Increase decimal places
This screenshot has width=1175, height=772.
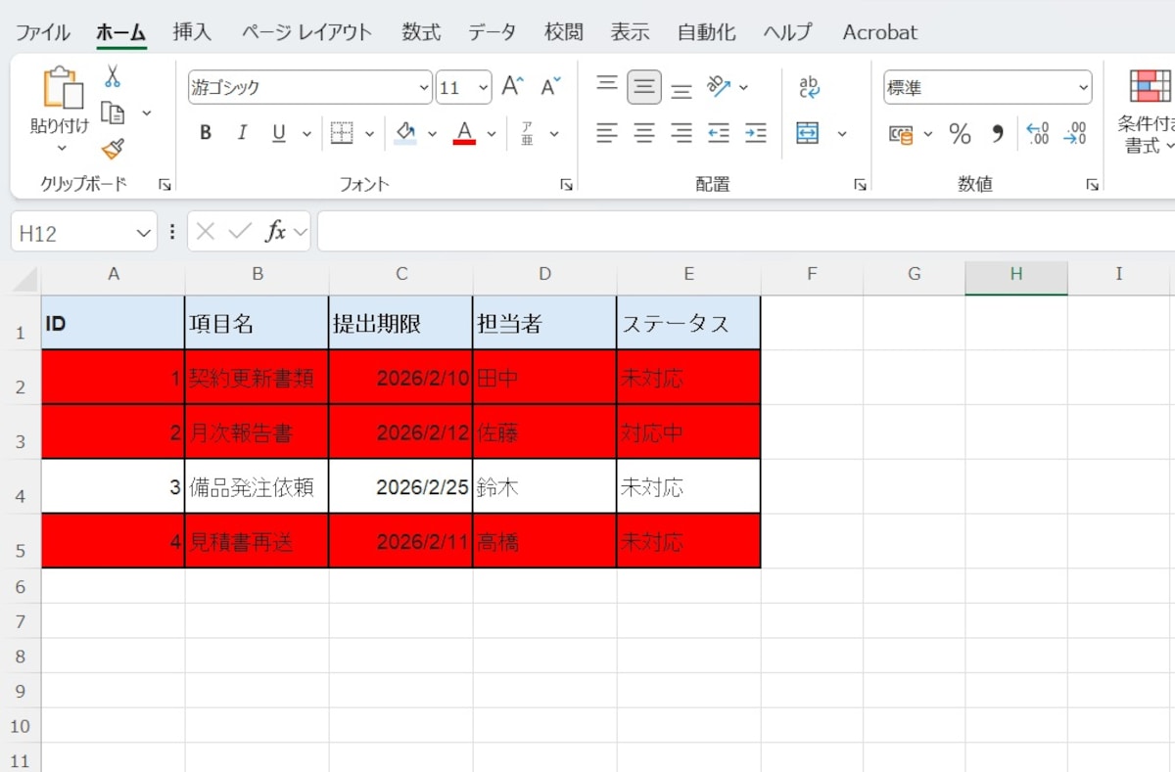1038,134
